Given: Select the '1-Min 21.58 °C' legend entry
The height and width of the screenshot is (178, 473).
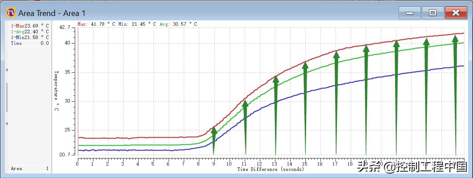Looking at the screenshot, I should tap(29, 37).
